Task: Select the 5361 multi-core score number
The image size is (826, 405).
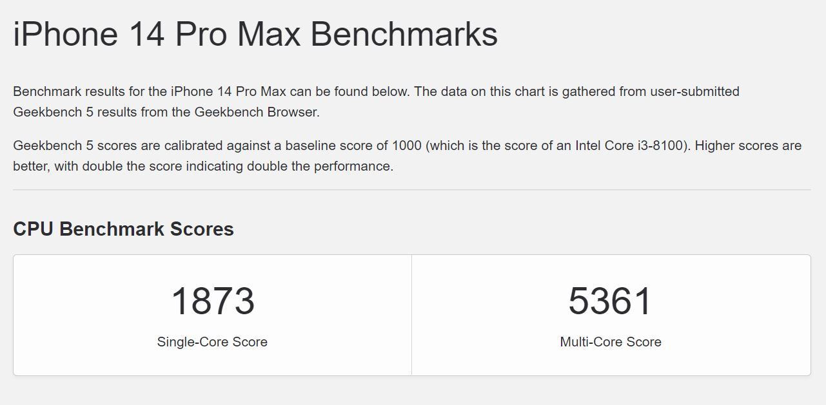Action: click(x=610, y=301)
